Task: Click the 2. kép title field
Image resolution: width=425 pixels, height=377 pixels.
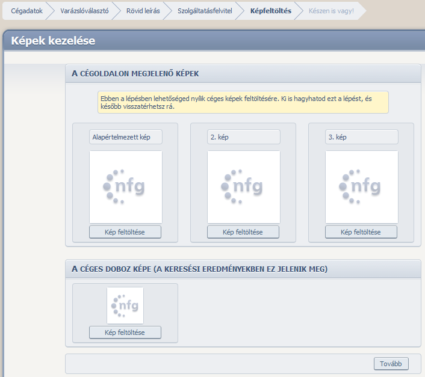Action: pos(244,137)
